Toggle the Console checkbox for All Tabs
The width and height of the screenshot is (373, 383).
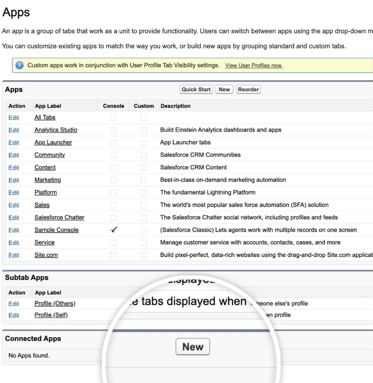[113, 118]
